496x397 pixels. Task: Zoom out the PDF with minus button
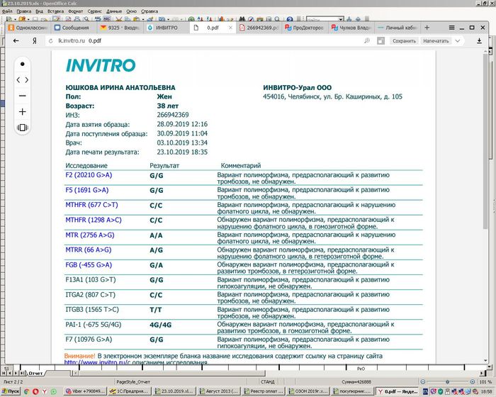click(23, 95)
